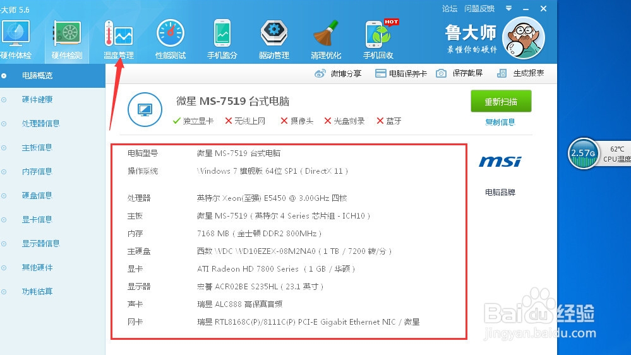This screenshot has height=355, width=631.
Task: Click 电脑品牌 label under msi logo
Action: (500, 193)
